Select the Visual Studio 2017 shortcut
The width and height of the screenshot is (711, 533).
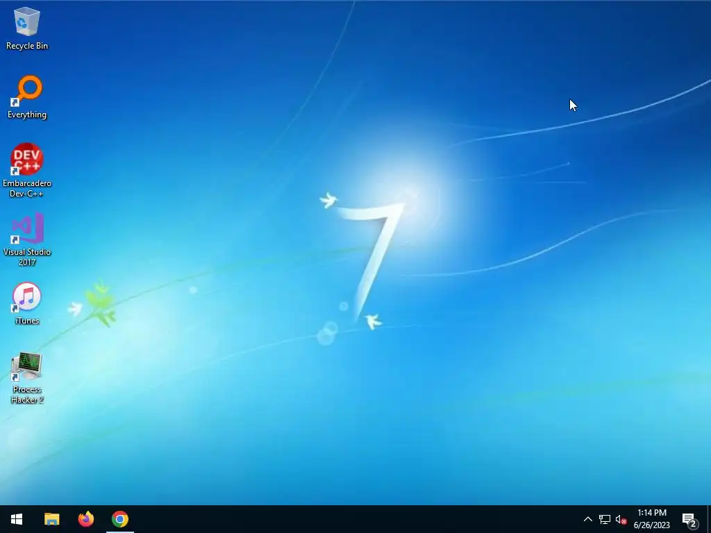point(27,239)
